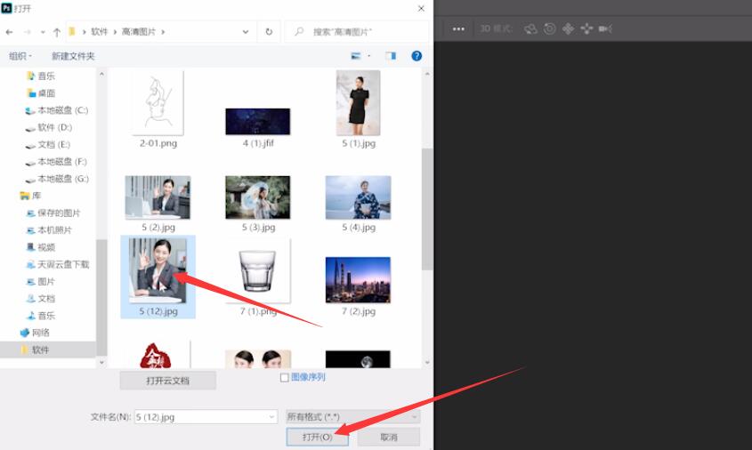Refresh the 高清图片 folder view
Image resolution: width=752 pixels, height=450 pixels.
(x=269, y=31)
